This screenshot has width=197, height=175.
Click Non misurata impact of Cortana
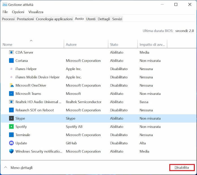point(150,61)
